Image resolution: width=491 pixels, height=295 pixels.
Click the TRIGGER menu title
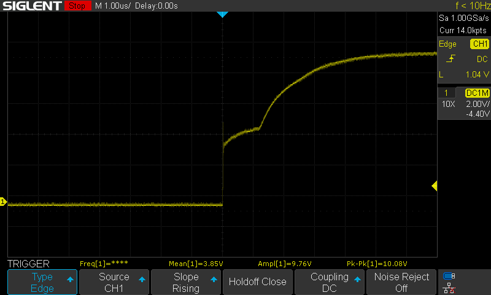(28, 264)
